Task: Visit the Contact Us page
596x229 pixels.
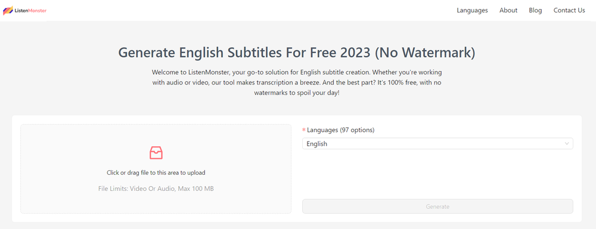Action: 569,10
